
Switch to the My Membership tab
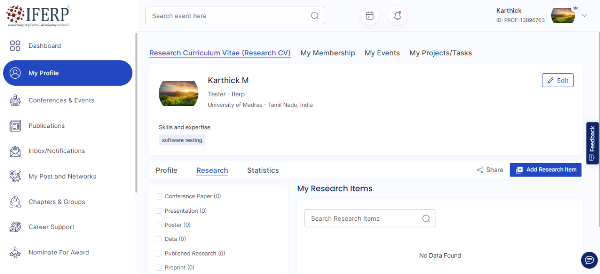click(x=327, y=53)
